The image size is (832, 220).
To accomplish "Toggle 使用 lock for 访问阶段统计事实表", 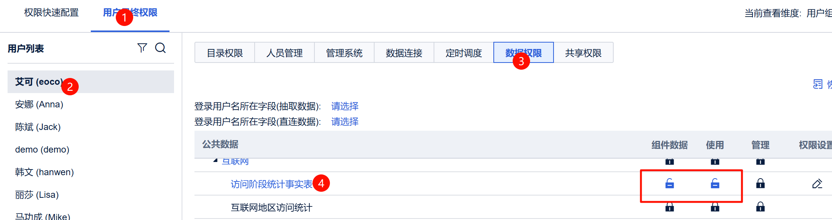I will [x=715, y=183].
